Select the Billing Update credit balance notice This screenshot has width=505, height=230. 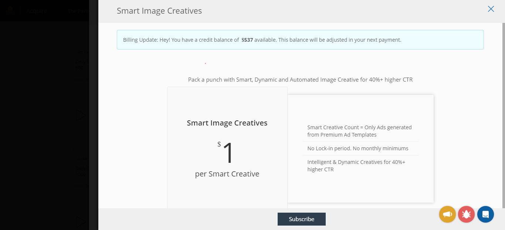(300, 40)
